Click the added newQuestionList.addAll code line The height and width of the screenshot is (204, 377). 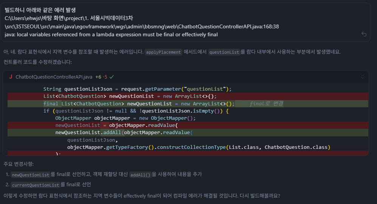pyautogui.click(x=124, y=133)
